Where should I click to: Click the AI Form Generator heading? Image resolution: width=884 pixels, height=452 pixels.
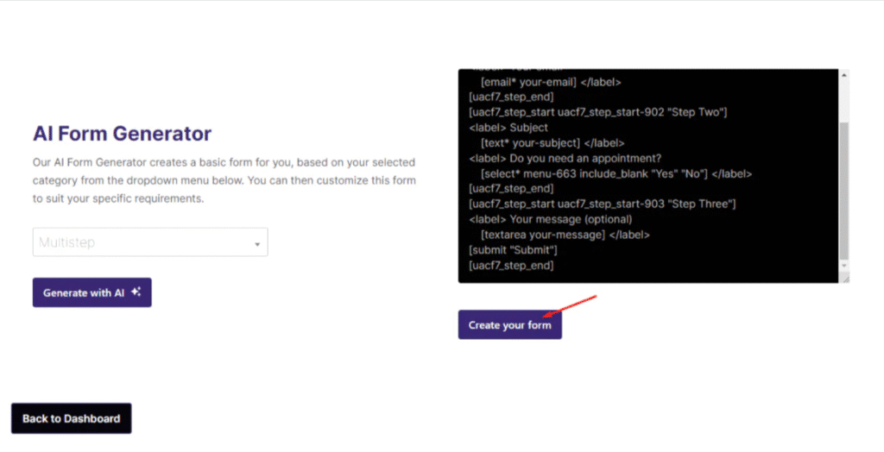point(123,134)
